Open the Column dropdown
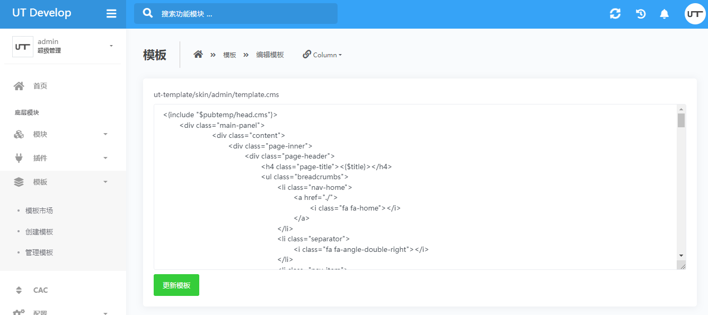The height and width of the screenshot is (315, 708). 322,55
